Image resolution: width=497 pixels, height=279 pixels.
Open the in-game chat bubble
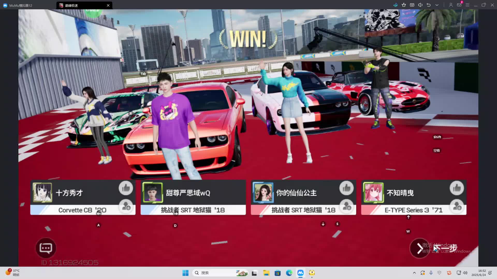(x=46, y=248)
